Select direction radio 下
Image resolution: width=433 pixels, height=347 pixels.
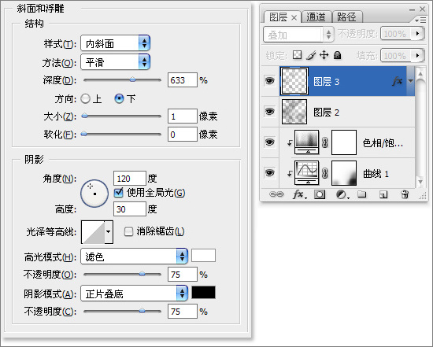(x=119, y=98)
